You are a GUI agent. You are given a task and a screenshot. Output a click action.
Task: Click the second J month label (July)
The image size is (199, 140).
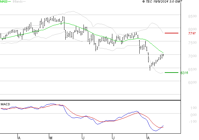[113, 138]
